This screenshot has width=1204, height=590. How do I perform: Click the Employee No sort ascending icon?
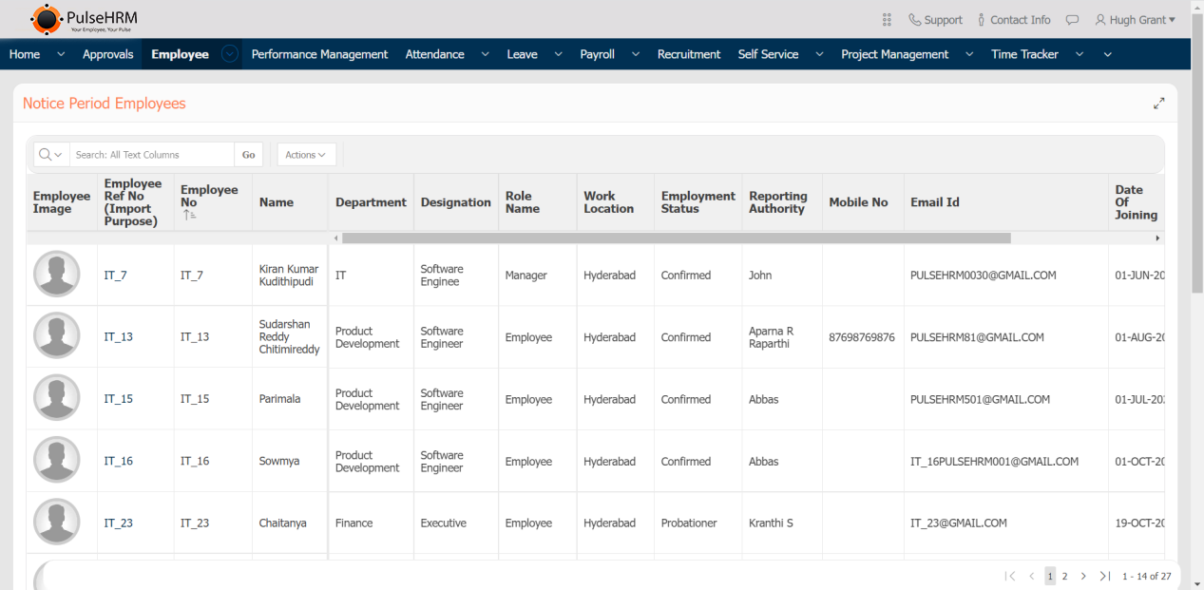[x=189, y=216]
